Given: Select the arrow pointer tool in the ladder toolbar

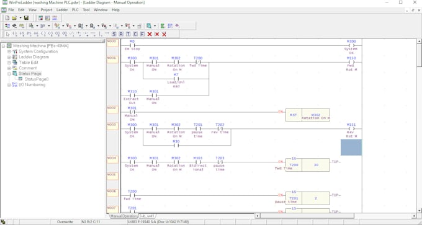Looking at the screenshot, I should (x=7, y=34).
